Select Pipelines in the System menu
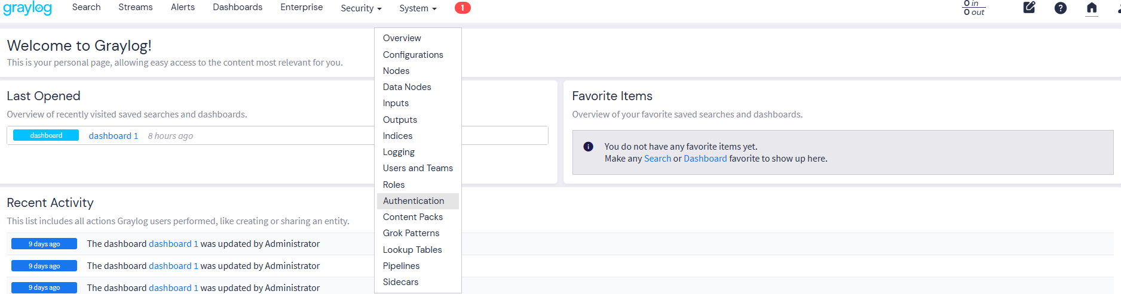 click(401, 266)
